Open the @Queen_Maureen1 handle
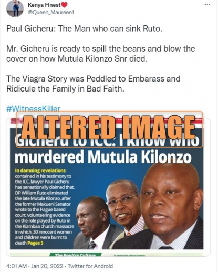Viewport: 218px width, 272px height. click(x=51, y=12)
